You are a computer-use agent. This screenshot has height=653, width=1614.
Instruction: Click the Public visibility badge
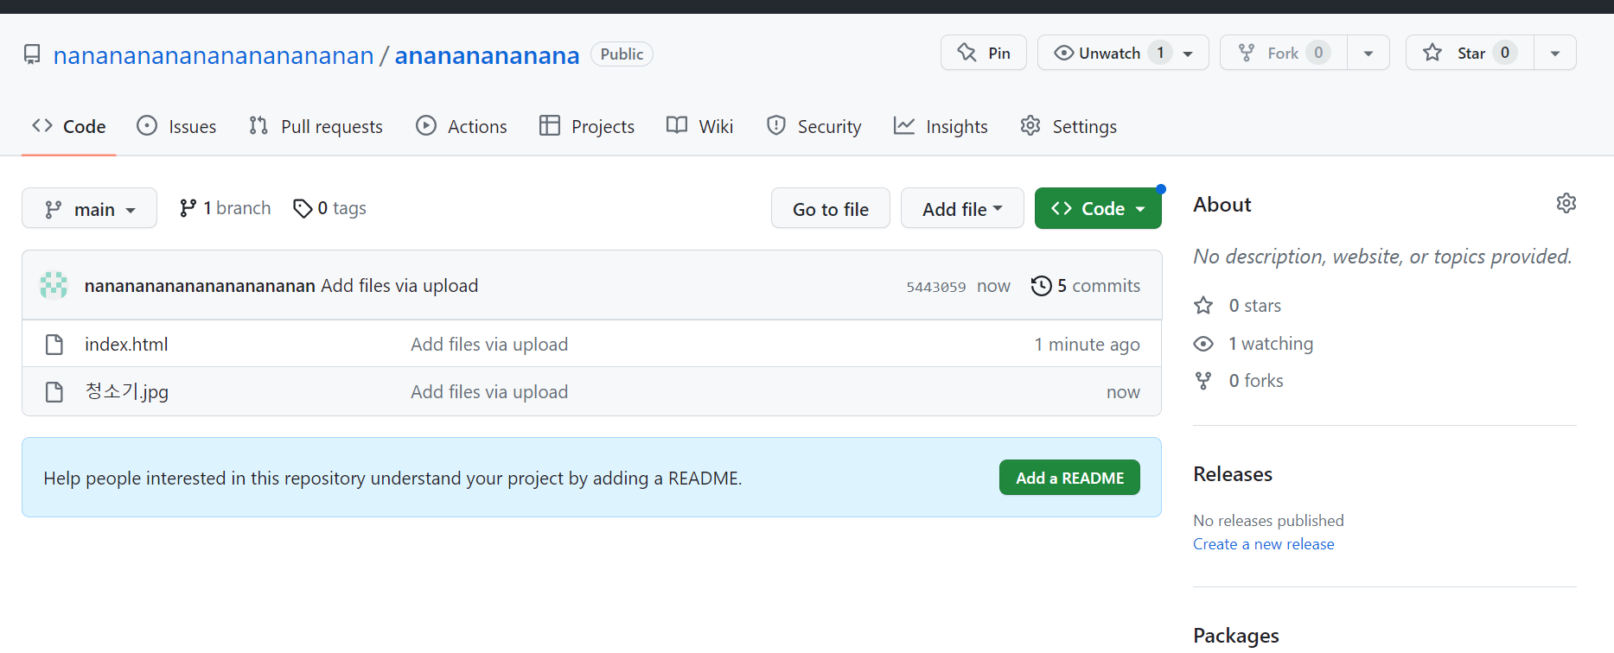622,54
